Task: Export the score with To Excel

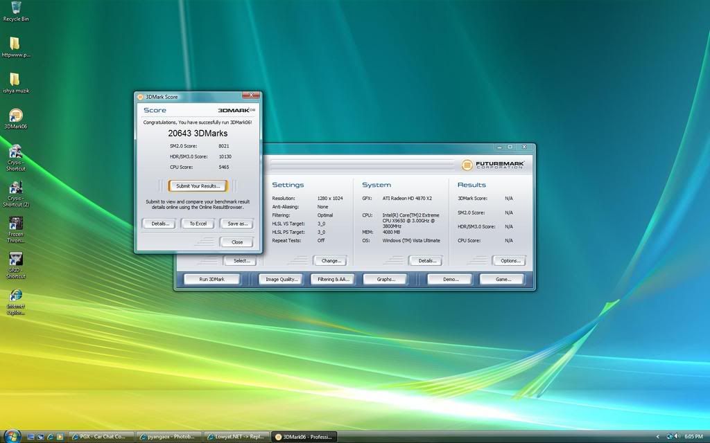Action: coord(198,223)
